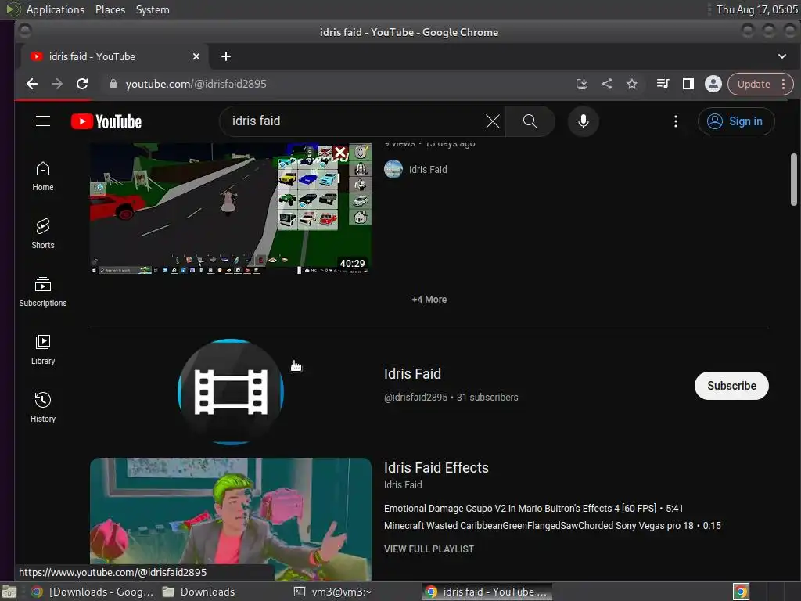Open the YouTube guide hamburger menu
This screenshot has height=601, width=801.
pyautogui.click(x=43, y=121)
